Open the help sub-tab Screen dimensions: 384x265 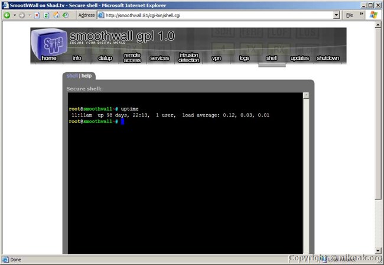click(86, 76)
